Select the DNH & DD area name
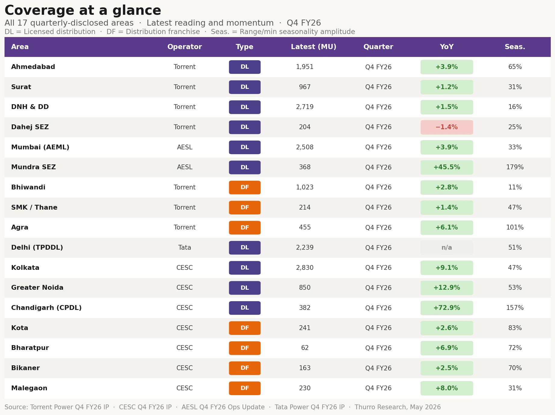The width and height of the screenshot is (555, 415). [x=30, y=107]
